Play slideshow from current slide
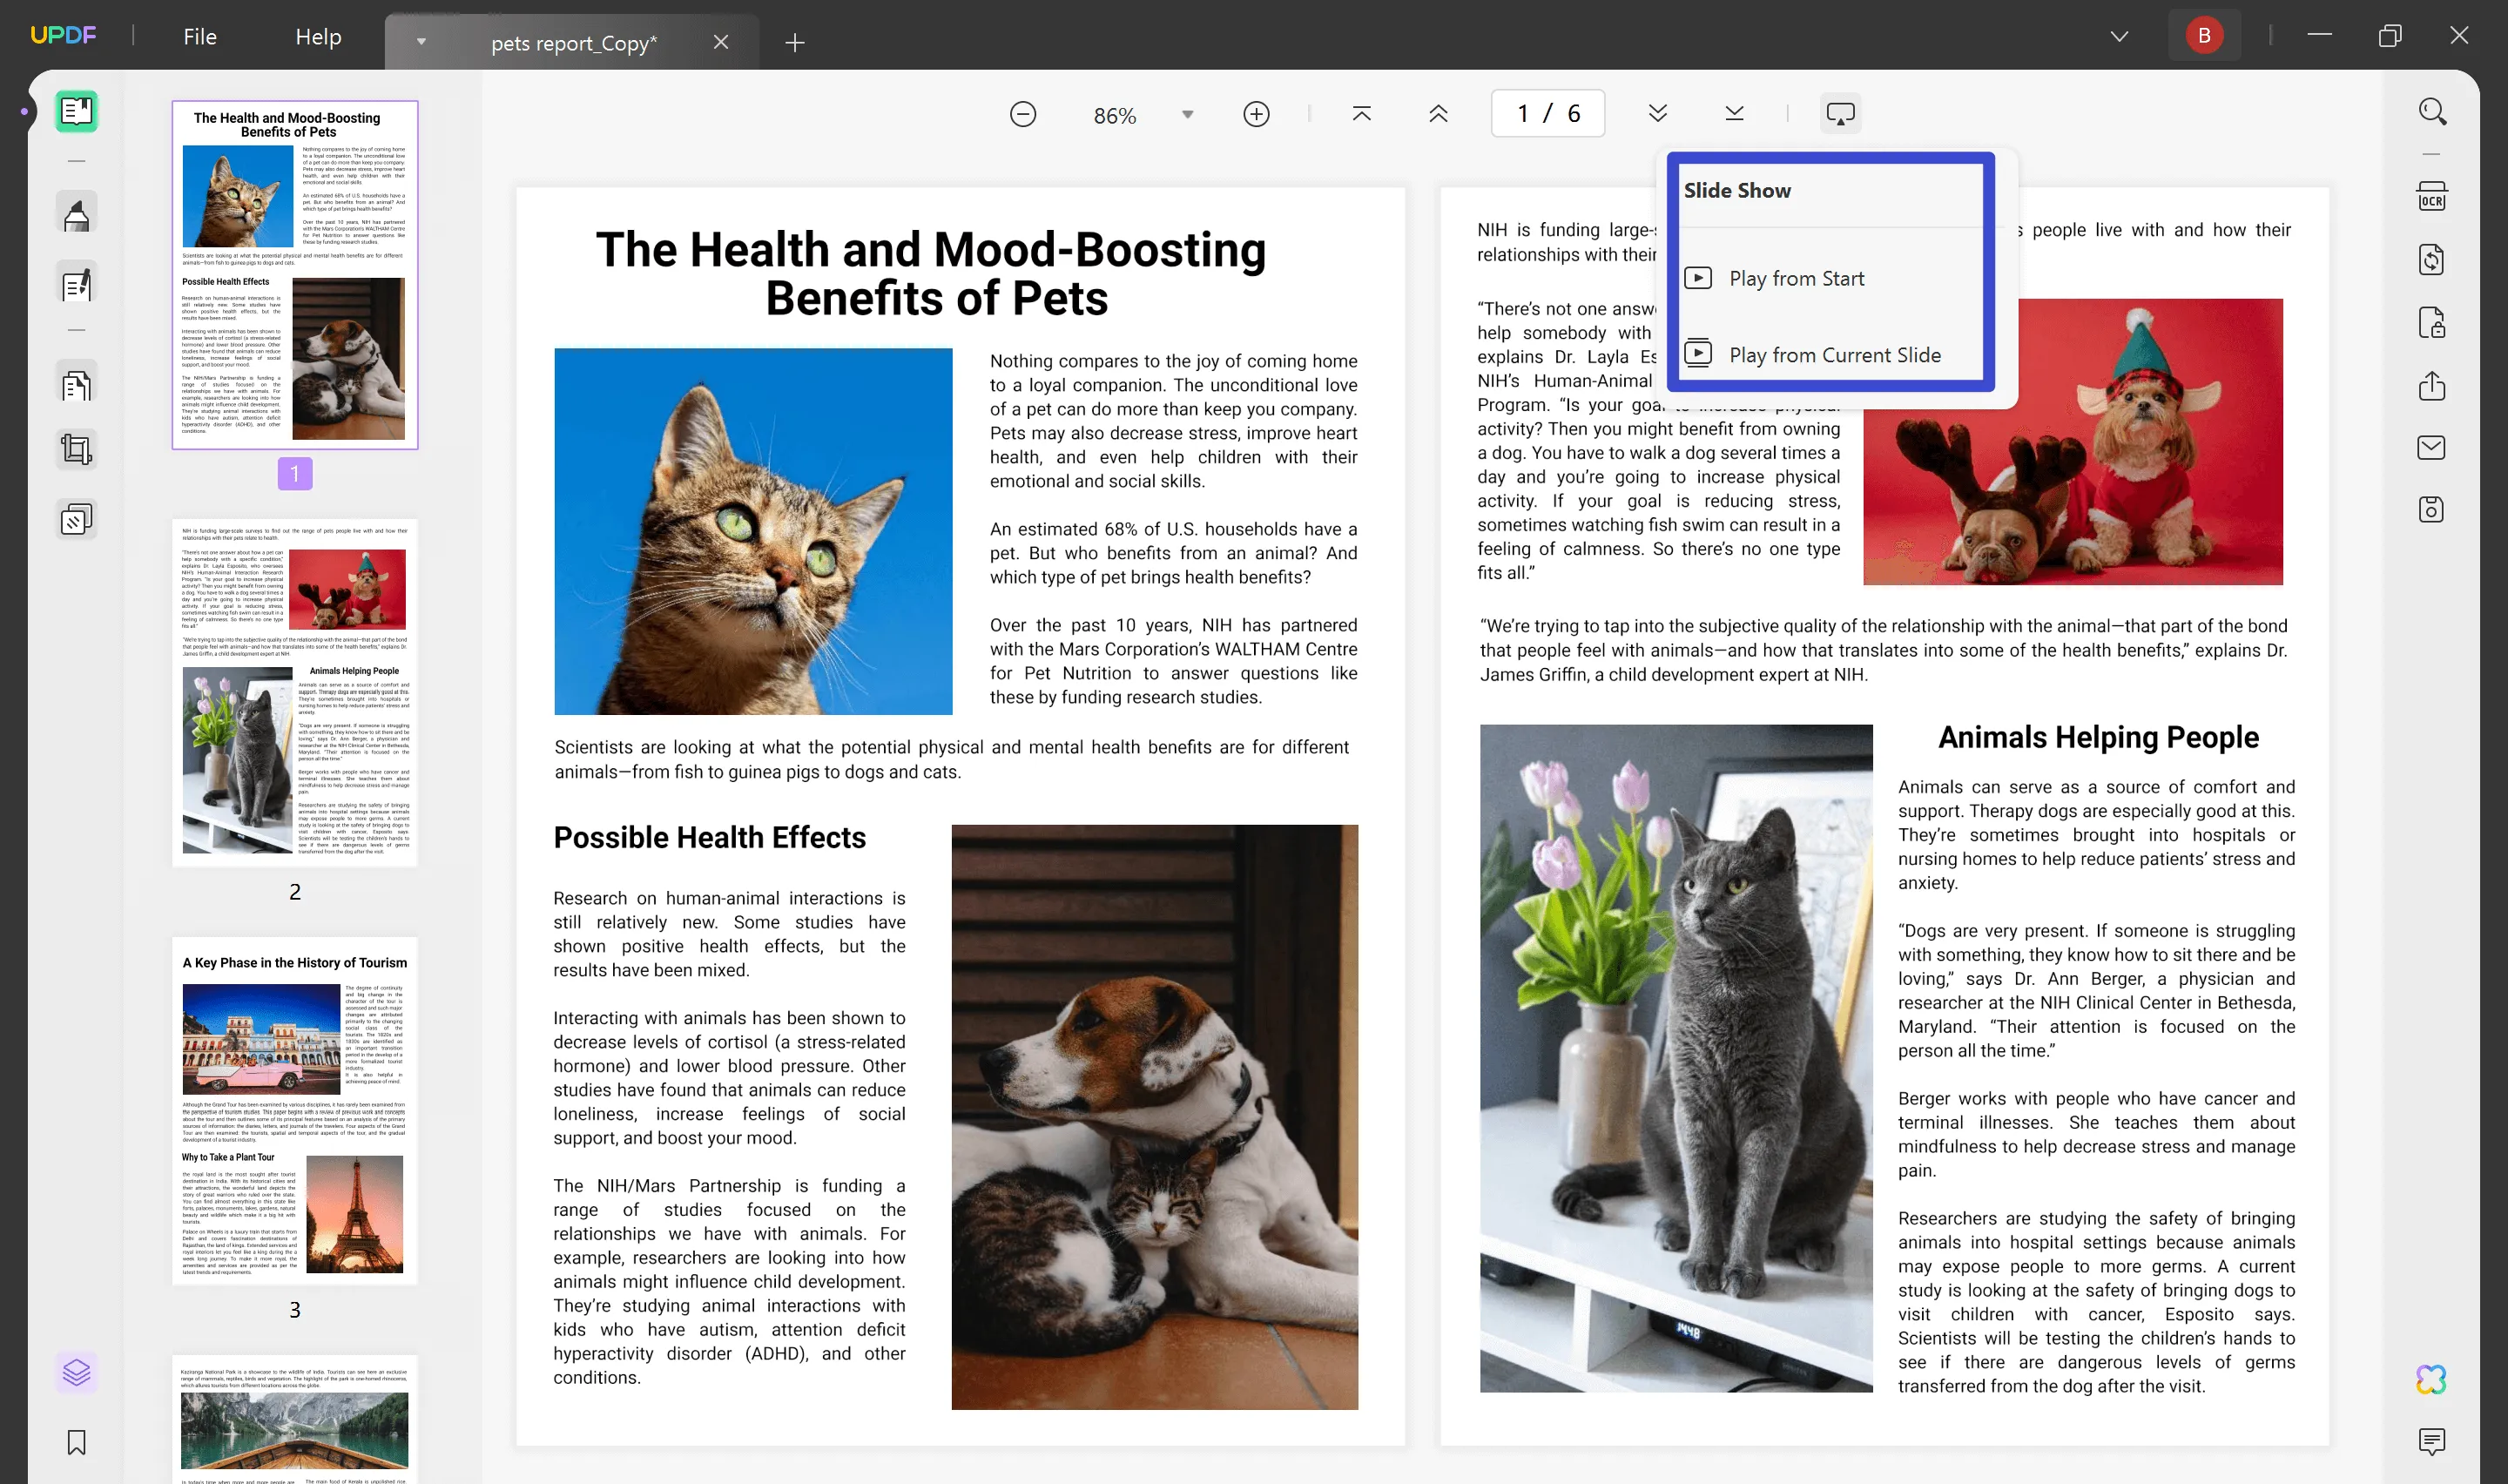Image resolution: width=2508 pixels, height=1484 pixels. (x=1835, y=354)
